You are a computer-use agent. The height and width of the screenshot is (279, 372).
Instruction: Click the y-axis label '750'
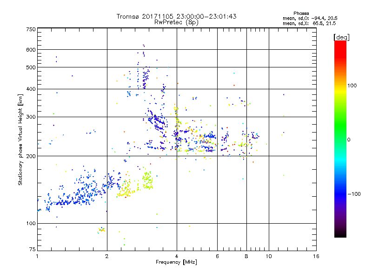click(x=31, y=29)
